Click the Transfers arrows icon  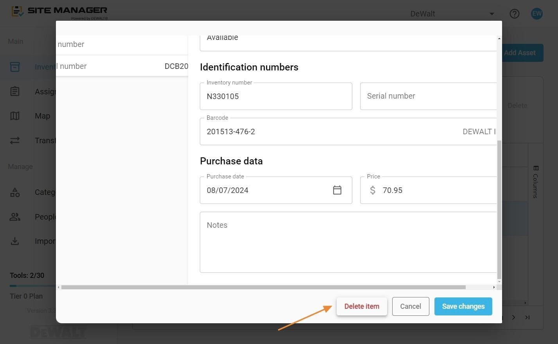(15, 140)
